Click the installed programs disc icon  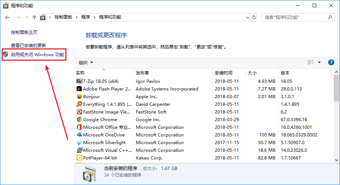[89, 174]
